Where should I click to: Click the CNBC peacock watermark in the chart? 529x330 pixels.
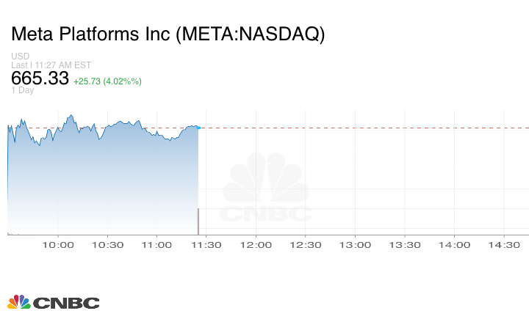267,188
